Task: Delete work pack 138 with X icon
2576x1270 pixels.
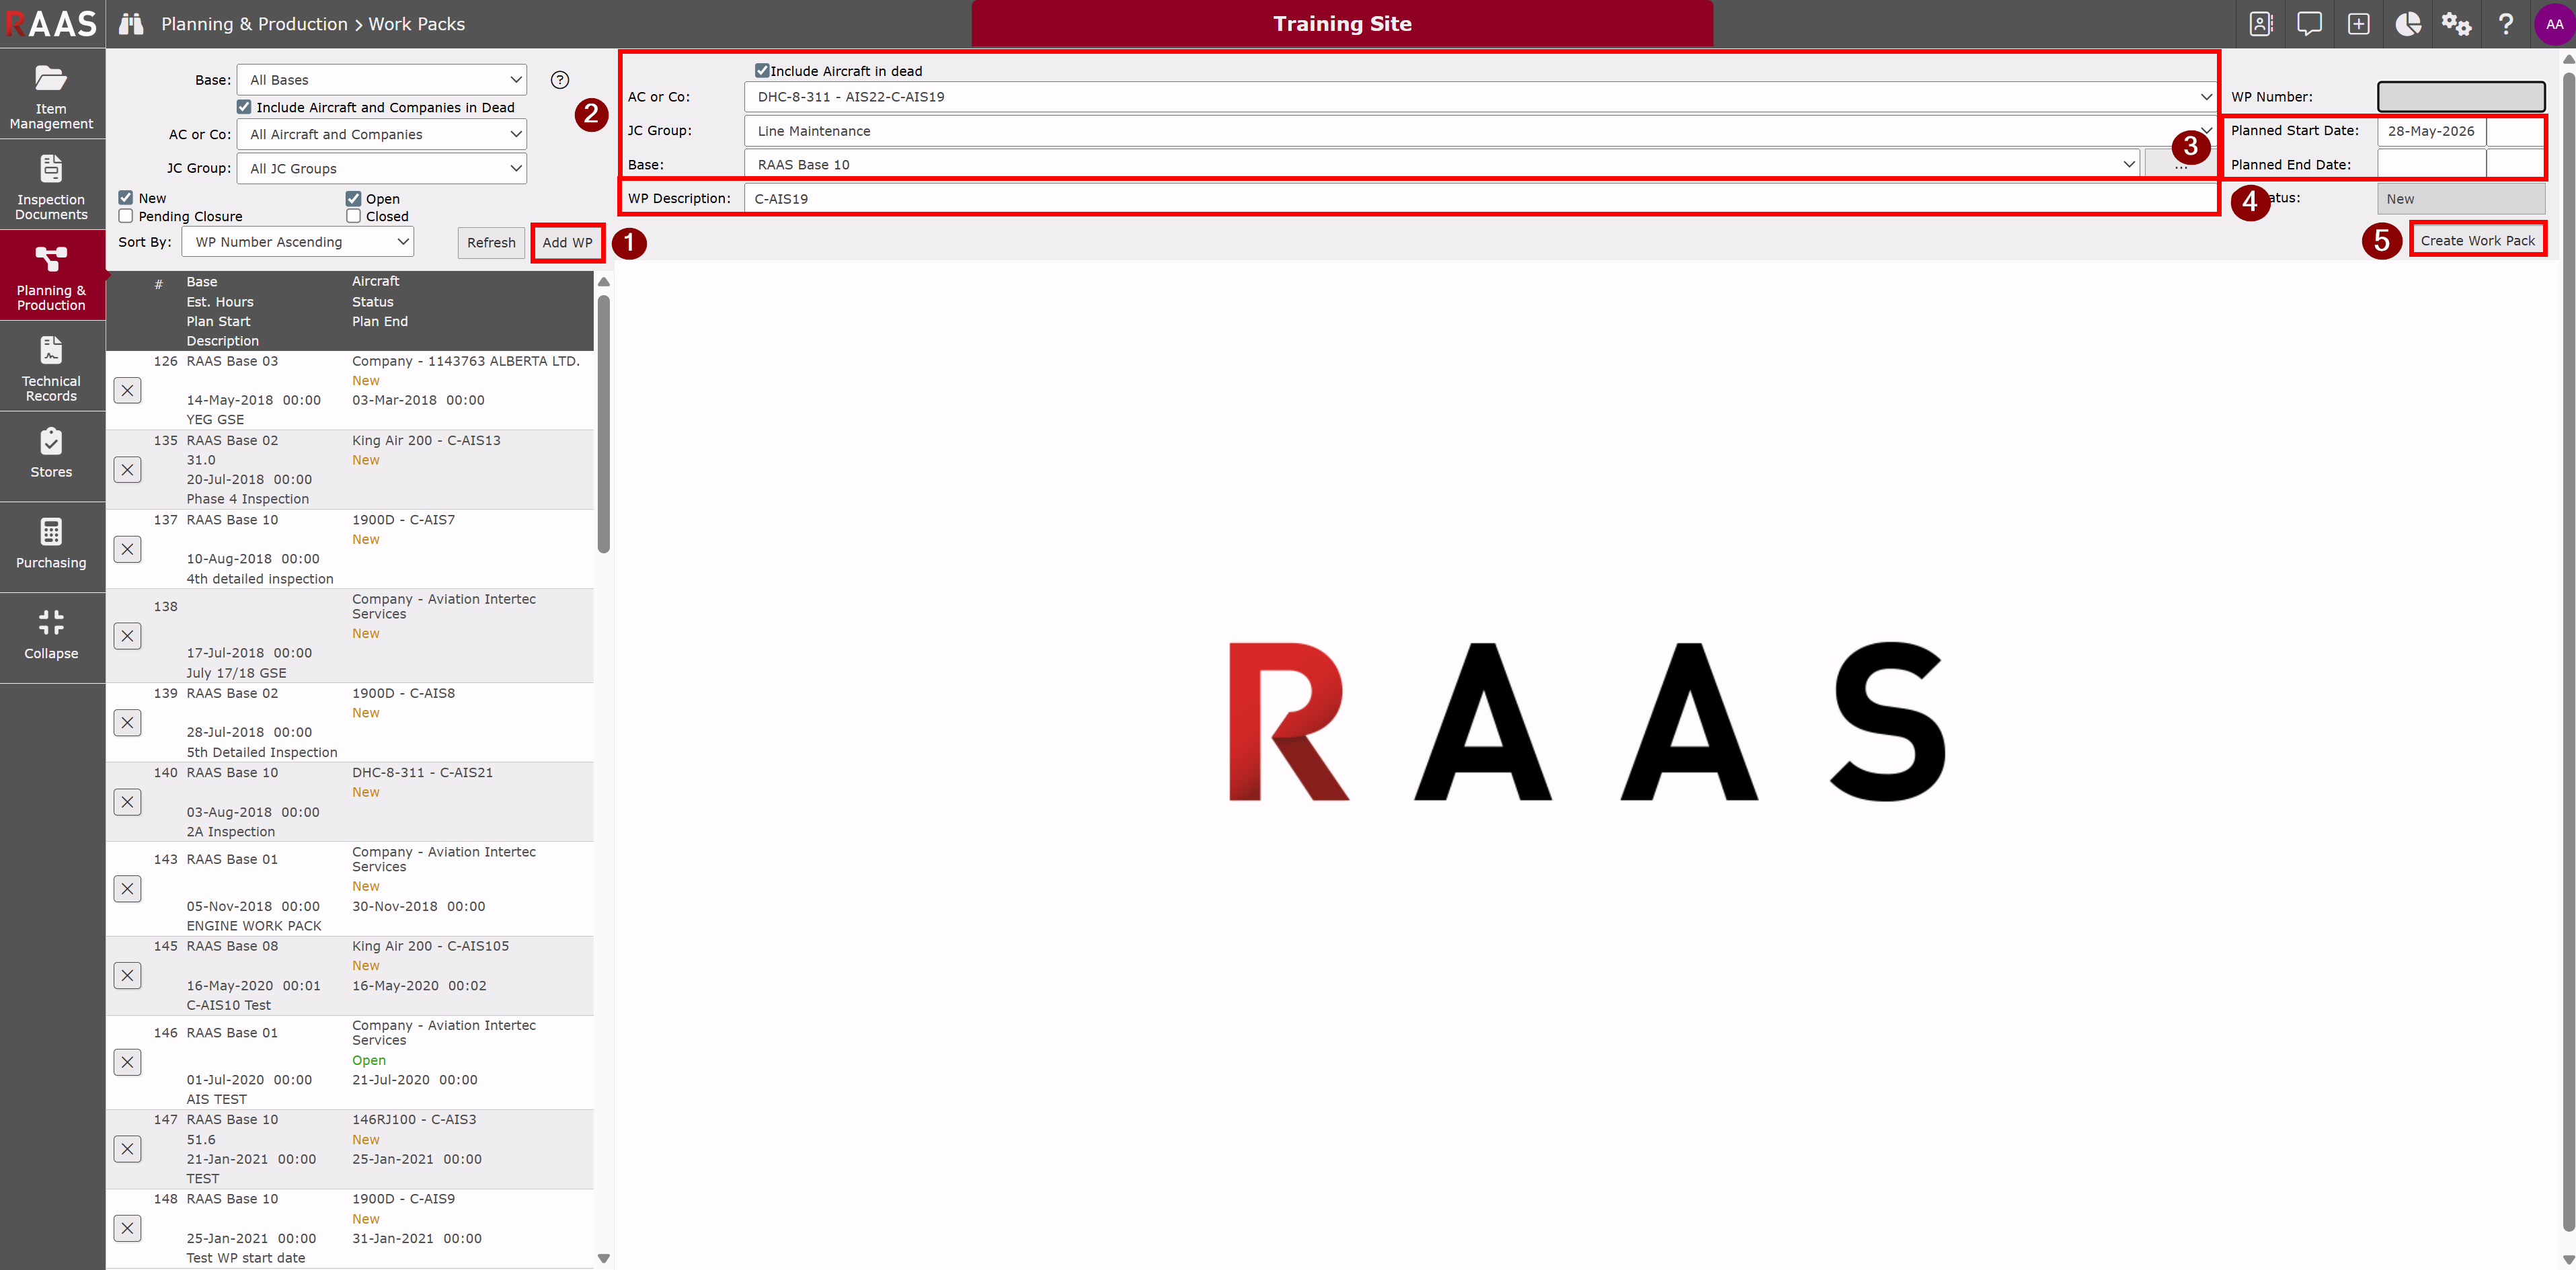Action: (x=127, y=636)
